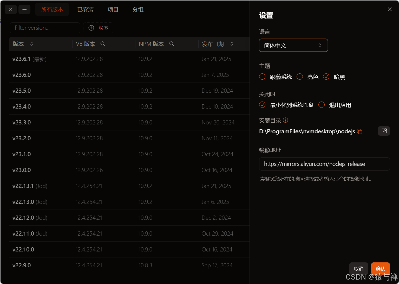Click the v23.2.0 version cell

[22, 138]
